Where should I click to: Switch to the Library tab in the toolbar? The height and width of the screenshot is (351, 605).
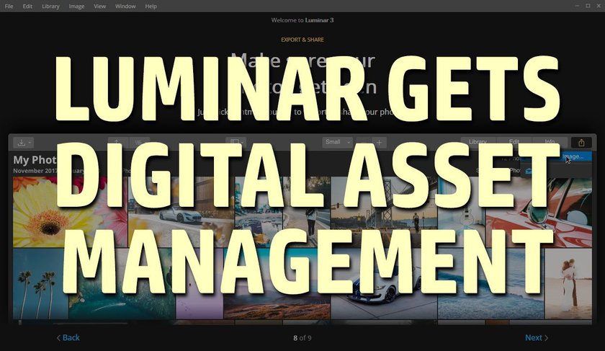[478, 142]
